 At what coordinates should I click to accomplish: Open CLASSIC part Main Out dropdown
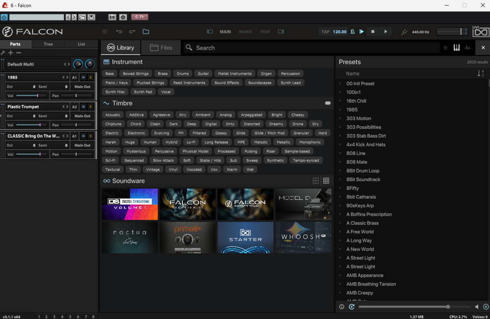82,145
